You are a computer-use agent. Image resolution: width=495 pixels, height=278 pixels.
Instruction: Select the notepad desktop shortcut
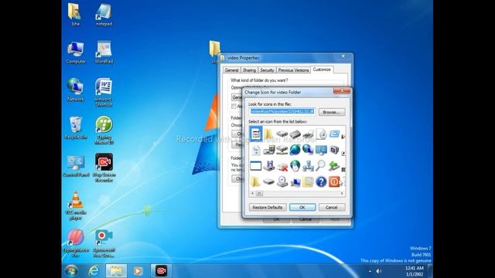[x=104, y=15]
